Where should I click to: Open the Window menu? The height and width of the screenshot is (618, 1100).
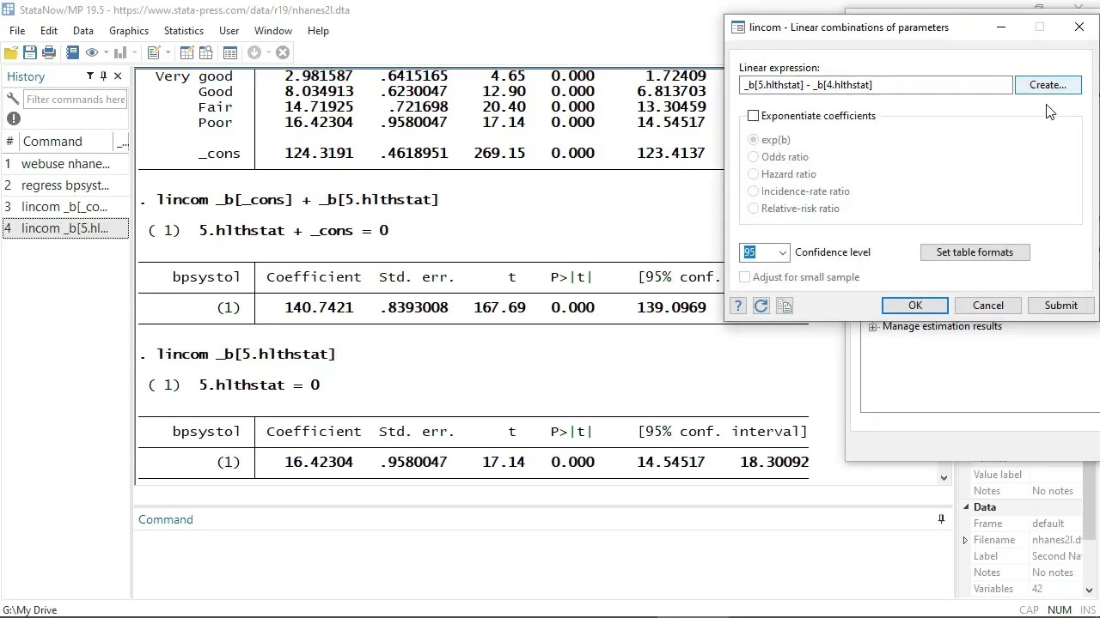click(x=273, y=31)
